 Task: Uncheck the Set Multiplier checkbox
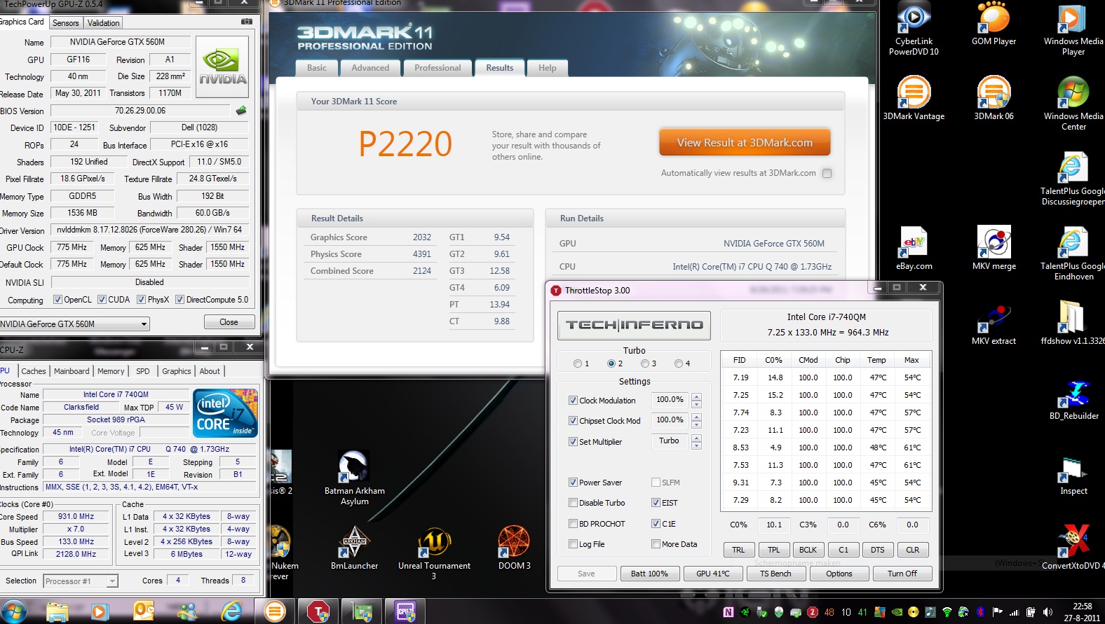coord(573,442)
